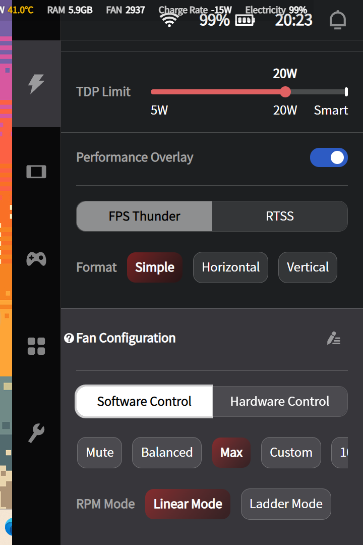Viewport: 363px width, 545px height.
Task: Click the edit fan configuration pencil icon
Action: tap(334, 339)
